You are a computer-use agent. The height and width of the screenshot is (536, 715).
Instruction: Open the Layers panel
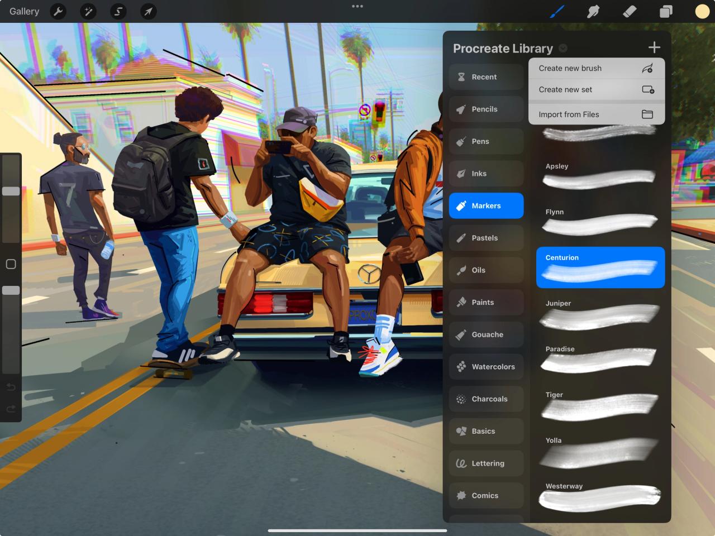coord(665,11)
